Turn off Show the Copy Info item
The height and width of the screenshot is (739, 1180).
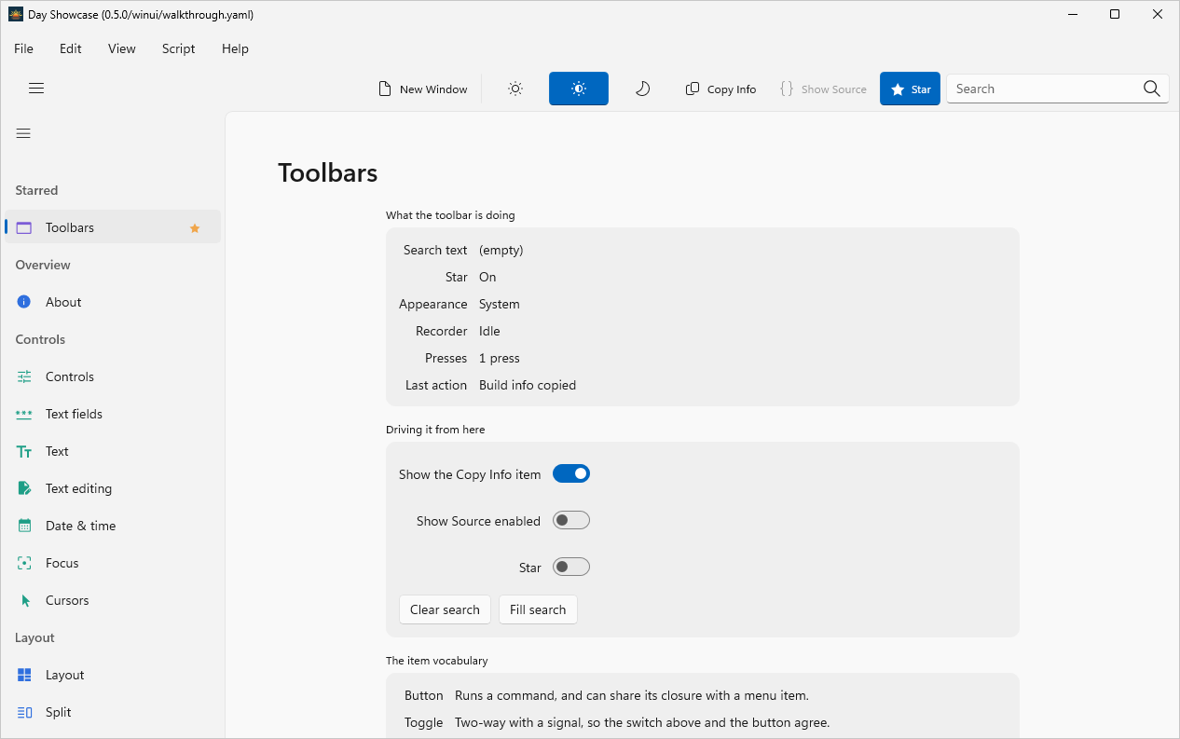(571, 473)
